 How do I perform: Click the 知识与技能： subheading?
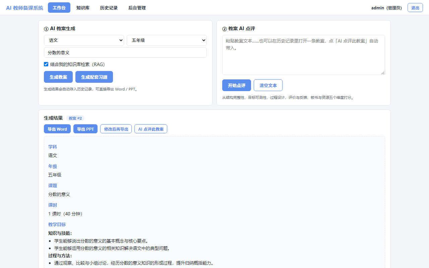tap(60, 233)
